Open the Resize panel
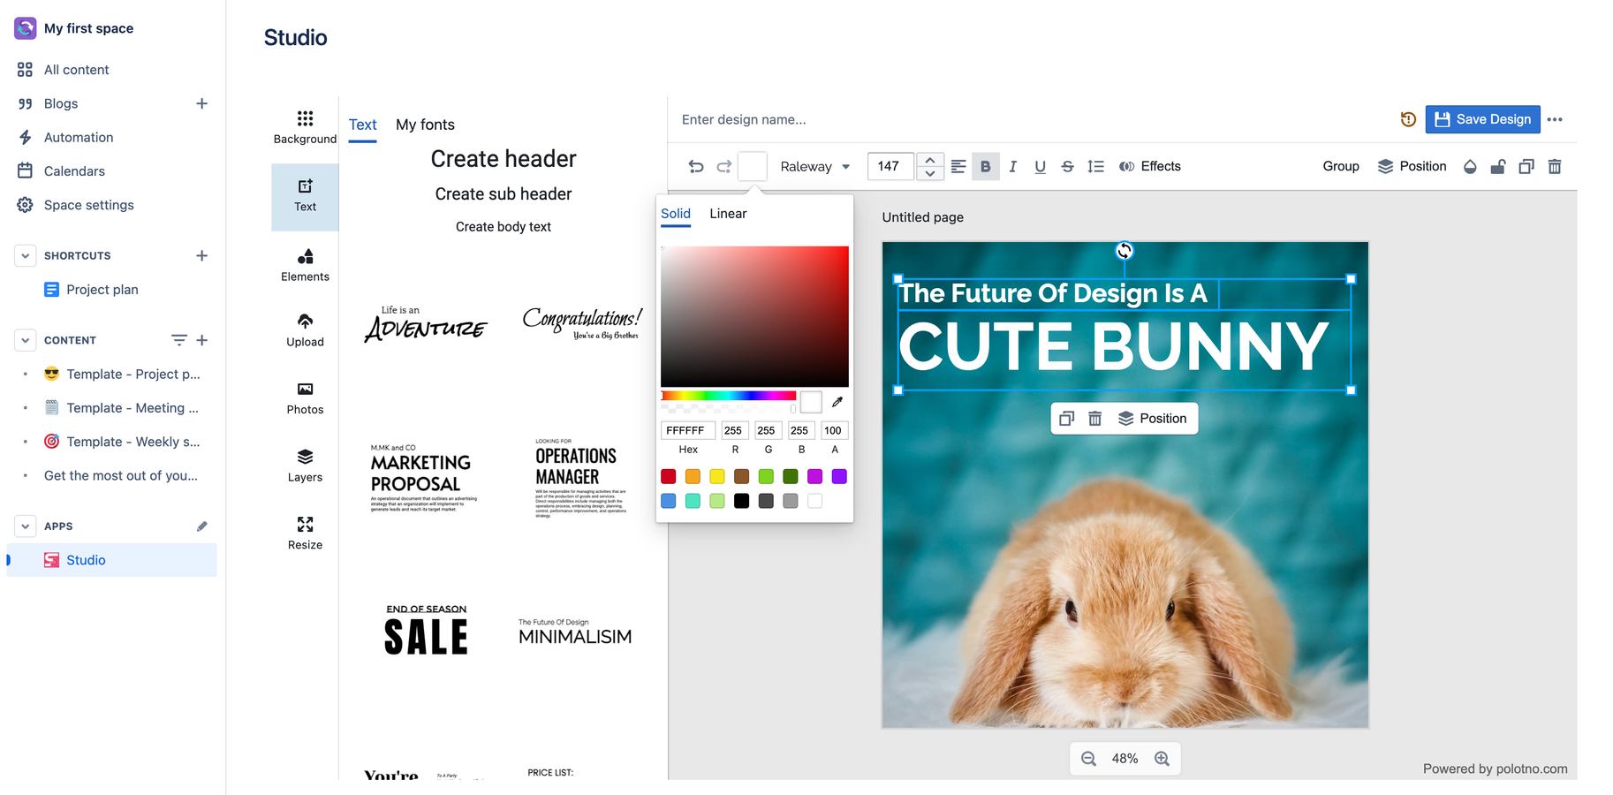 pos(305,534)
